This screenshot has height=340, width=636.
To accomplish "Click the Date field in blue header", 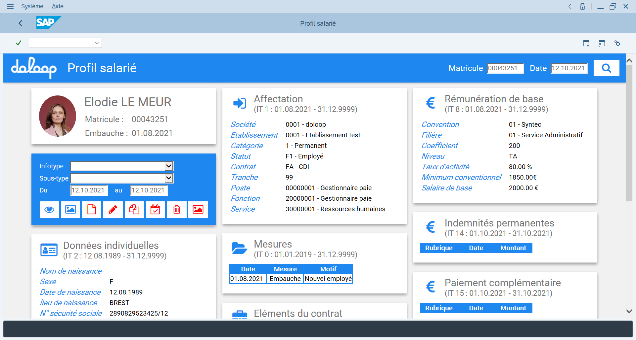I will point(569,68).
